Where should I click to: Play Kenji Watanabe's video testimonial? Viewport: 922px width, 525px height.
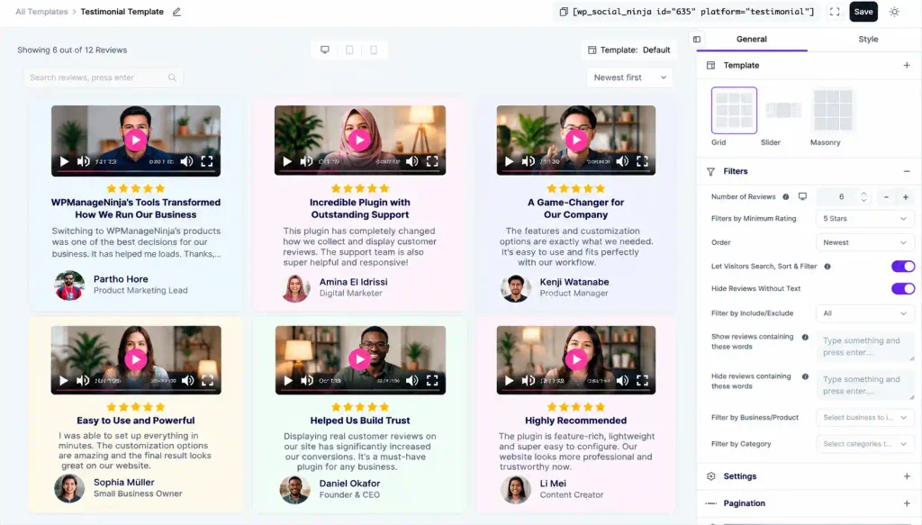tap(575, 140)
